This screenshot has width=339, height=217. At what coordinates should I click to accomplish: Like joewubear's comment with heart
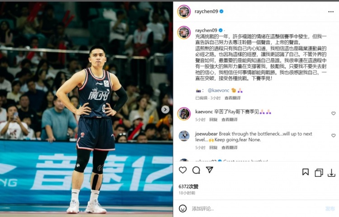coord(334,135)
